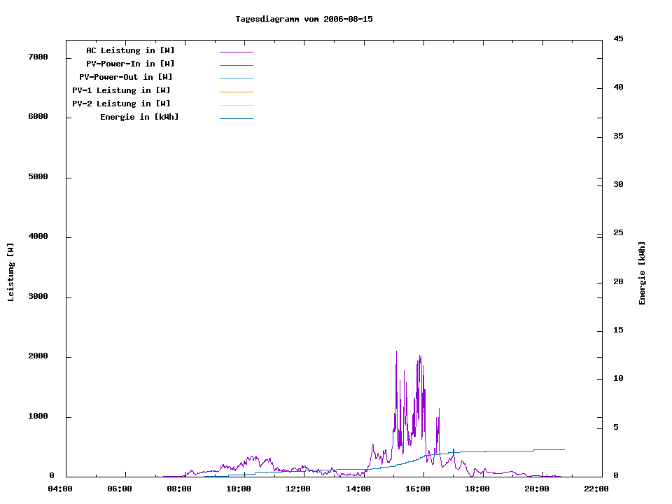
Task: Click the PV-1 Leistung legend label
Action: pyautogui.click(x=121, y=90)
